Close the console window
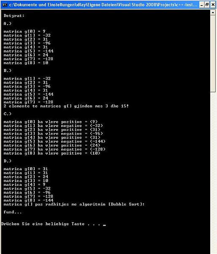 (x=213, y=5)
